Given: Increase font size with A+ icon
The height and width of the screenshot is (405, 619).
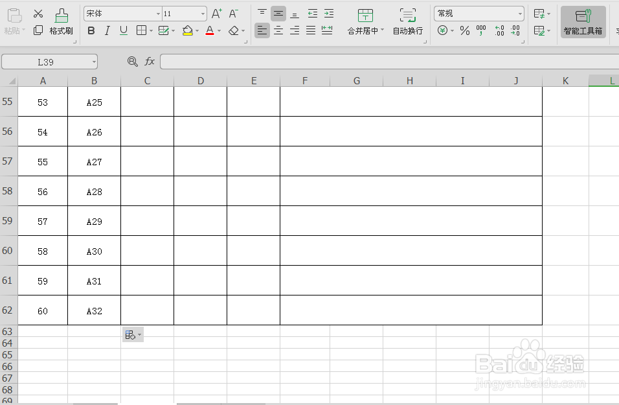Looking at the screenshot, I should coord(217,14).
